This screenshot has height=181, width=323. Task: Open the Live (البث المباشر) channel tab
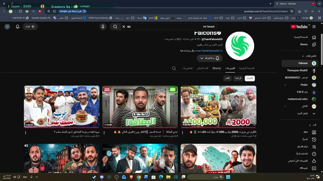[203, 68]
